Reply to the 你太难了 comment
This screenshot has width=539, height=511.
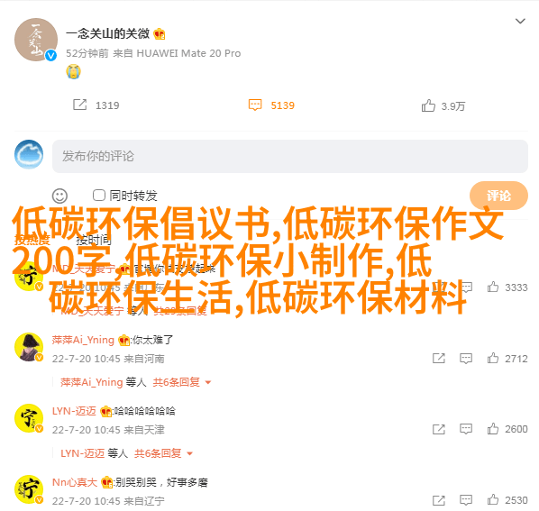point(466,359)
